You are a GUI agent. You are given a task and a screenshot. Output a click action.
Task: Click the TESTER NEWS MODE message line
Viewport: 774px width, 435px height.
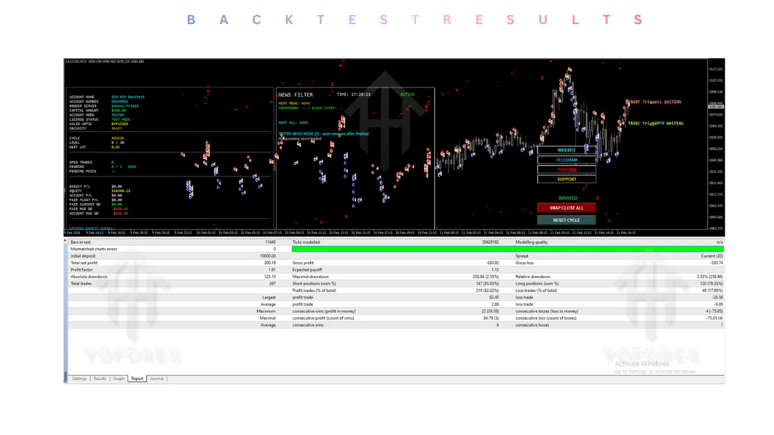coord(324,134)
